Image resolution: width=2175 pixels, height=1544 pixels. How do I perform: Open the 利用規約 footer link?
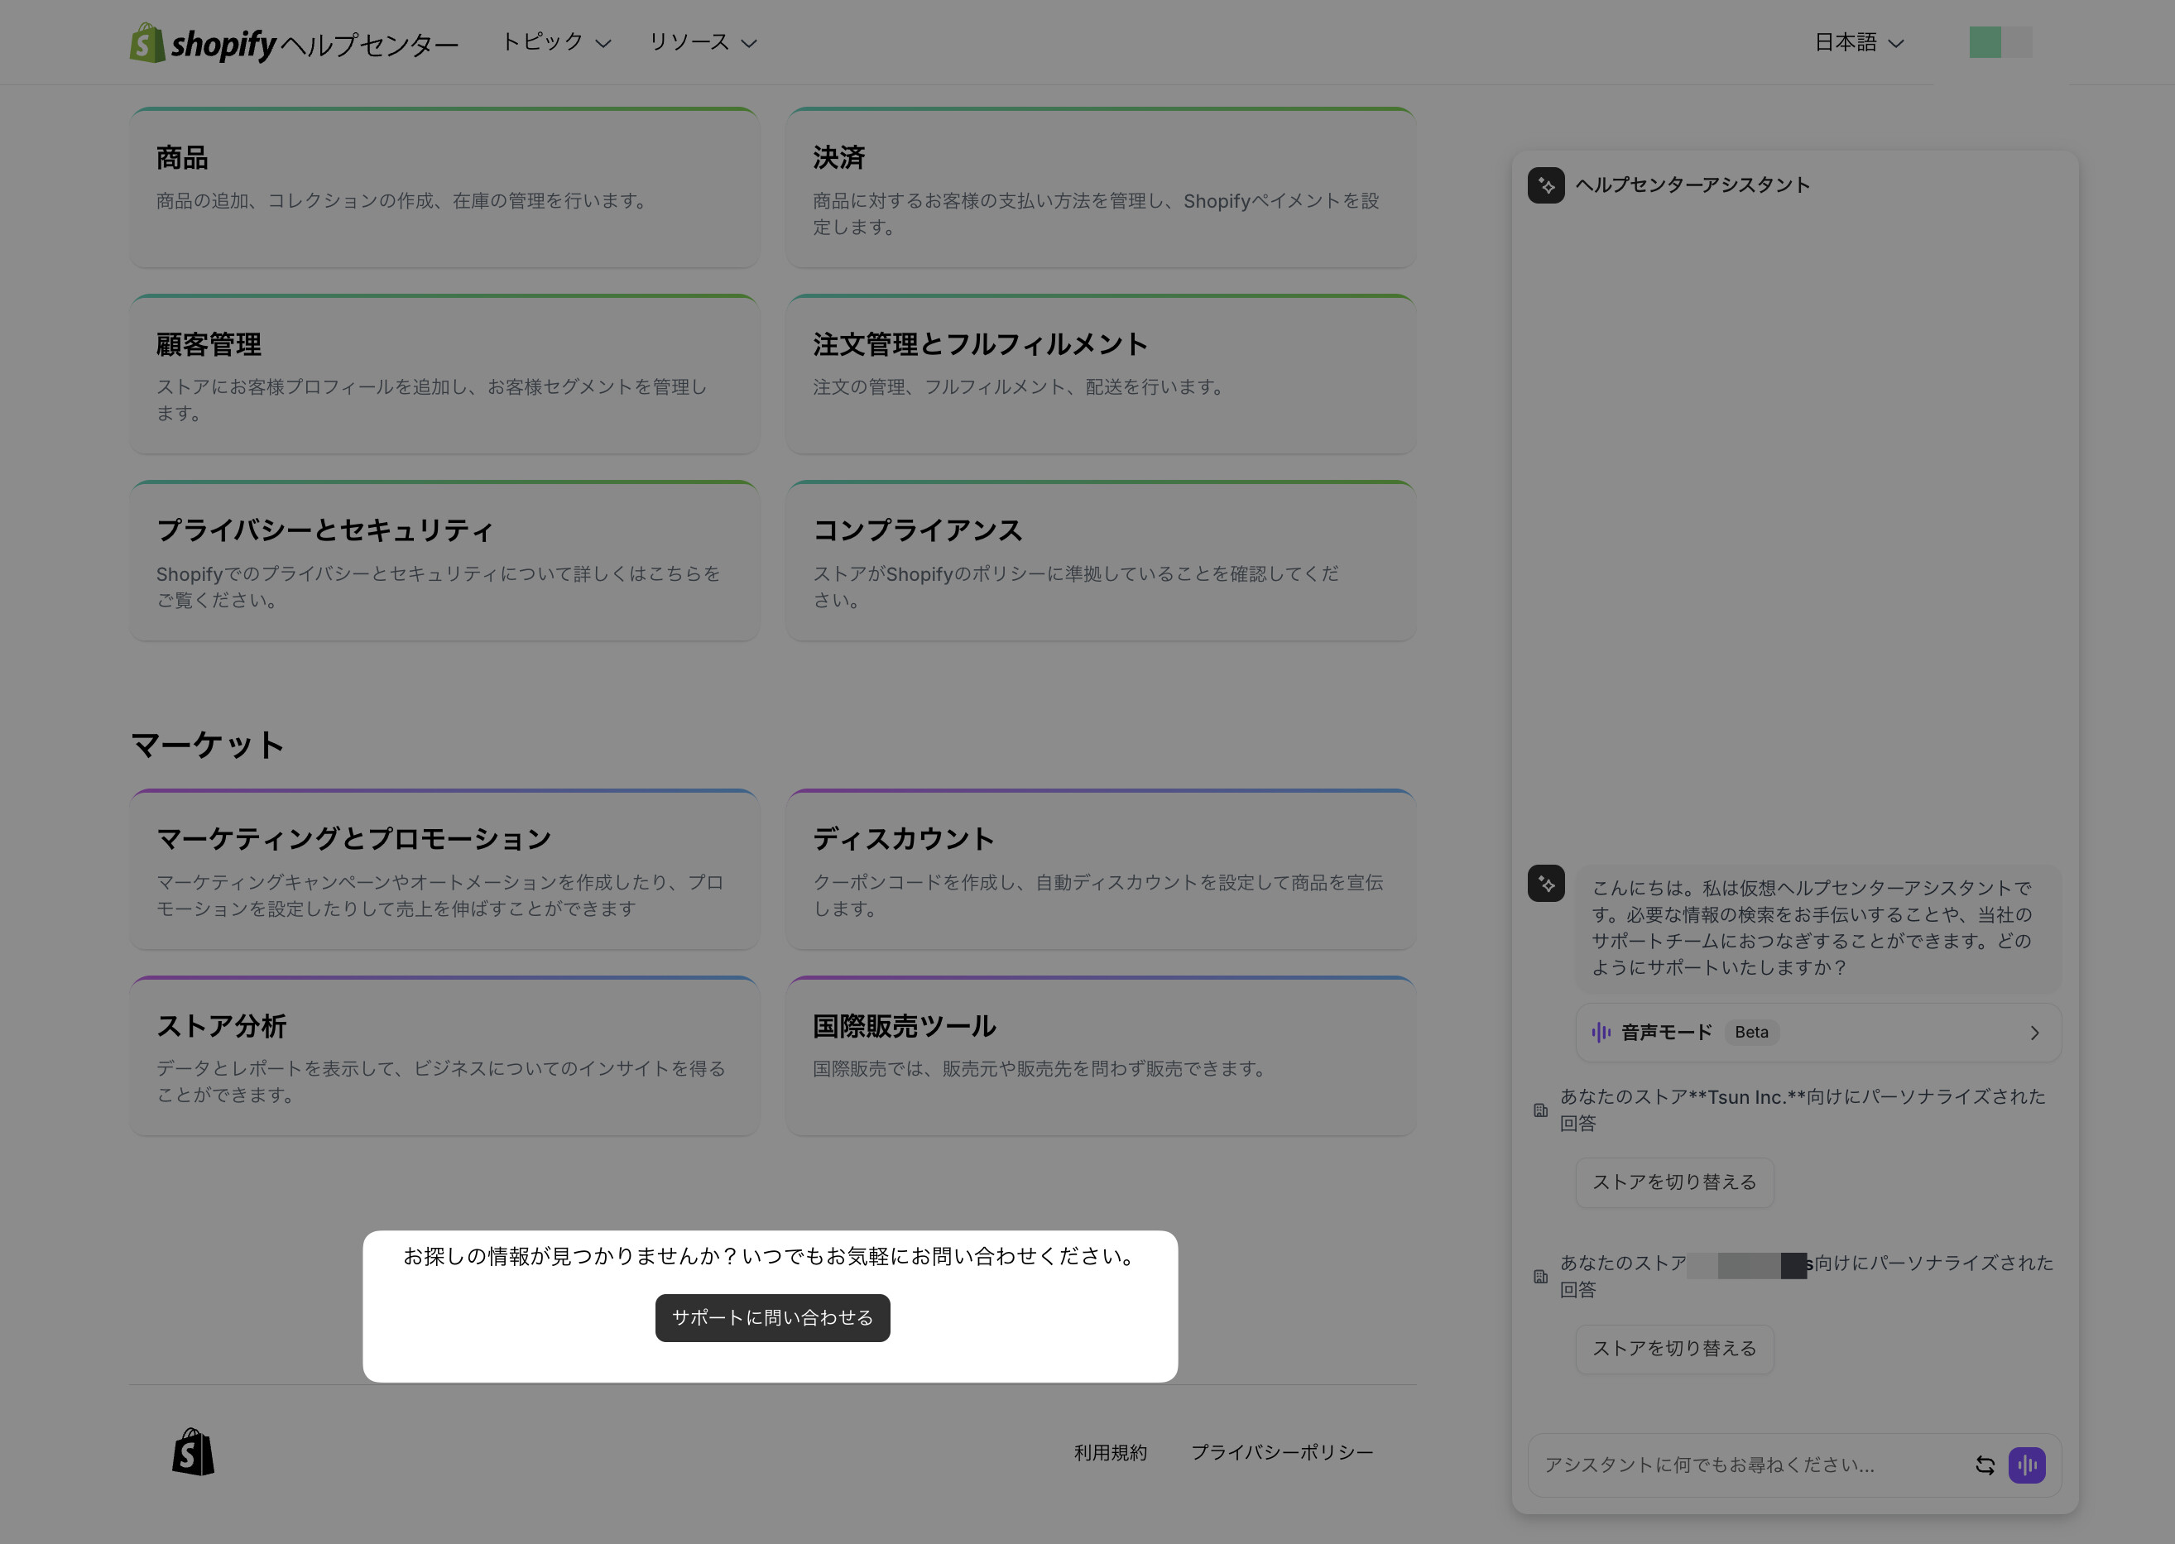1110,1452
